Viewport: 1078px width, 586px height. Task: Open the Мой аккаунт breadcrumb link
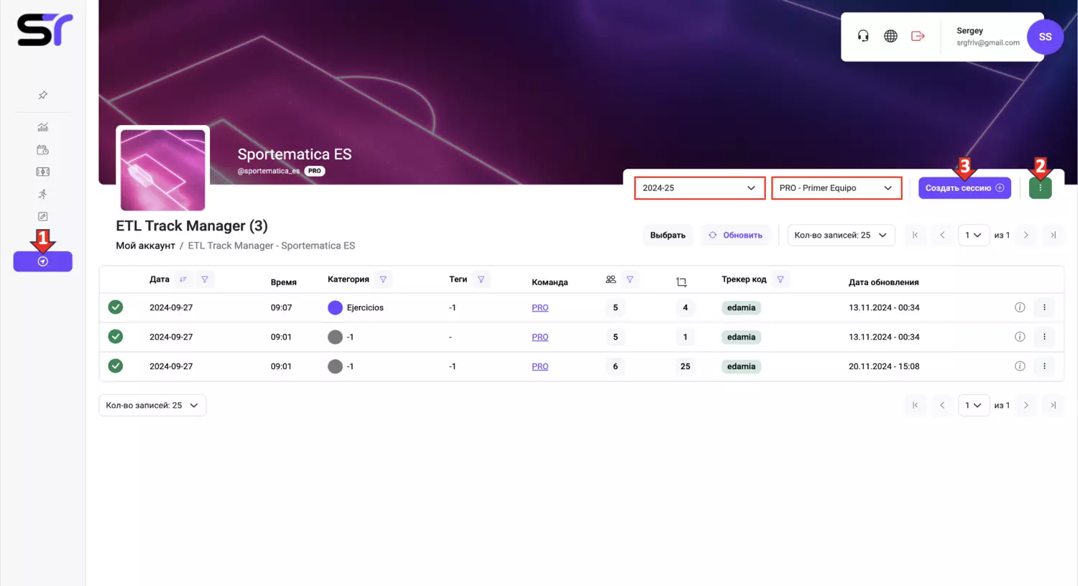click(x=145, y=246)
